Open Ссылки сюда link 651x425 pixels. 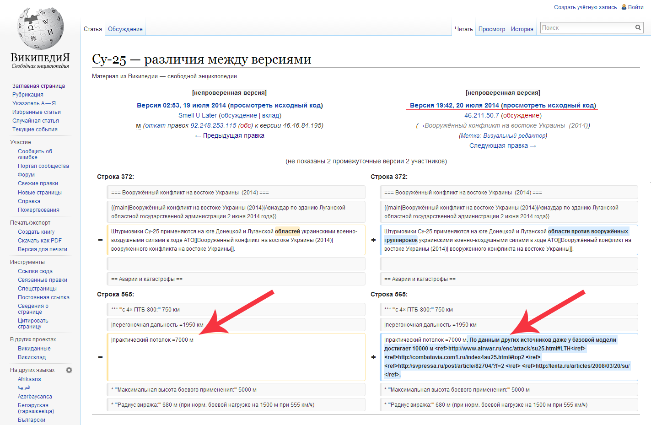[x=35, y=271]
